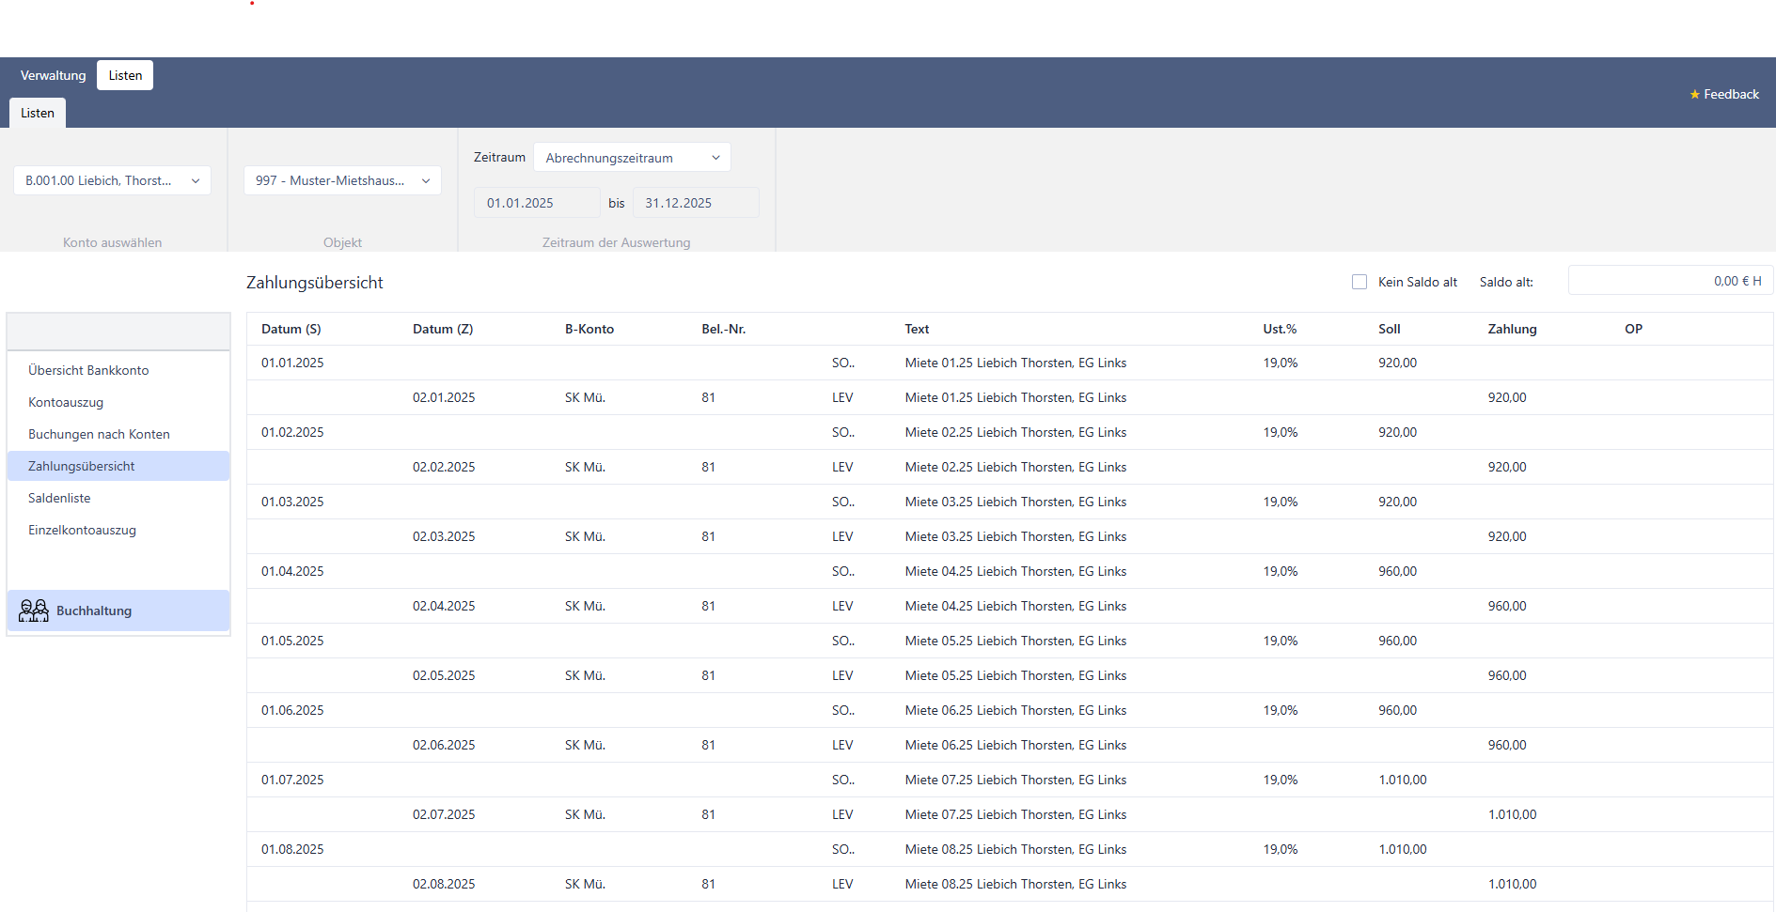The width and height of the screenshot is (1776, 912).
Task: Open the Konto dropdown B.001.00 Liebich
Action: (113, 180)
